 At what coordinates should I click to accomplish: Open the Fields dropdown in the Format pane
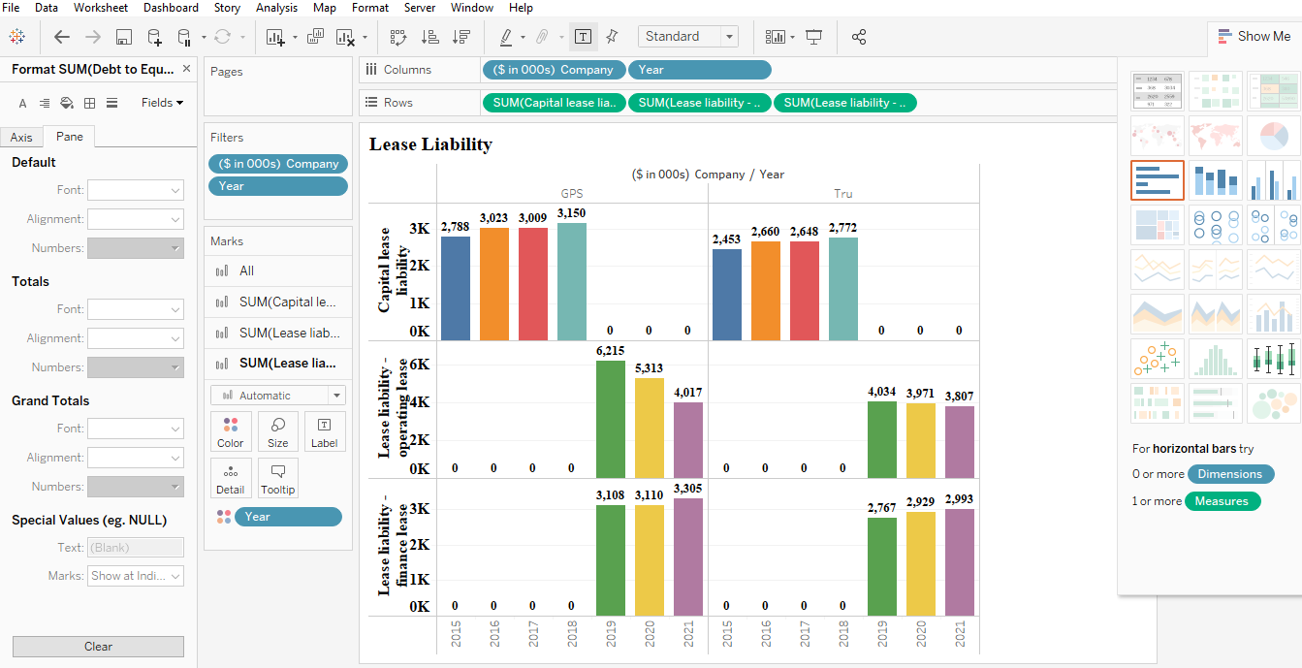click(161, 102)
